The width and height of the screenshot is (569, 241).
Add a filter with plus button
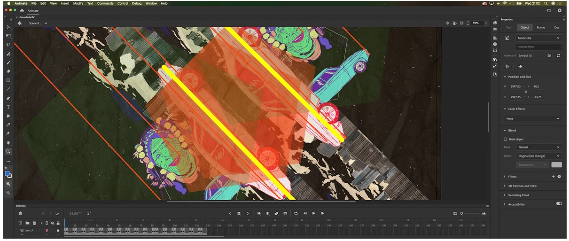coord(553,177)
